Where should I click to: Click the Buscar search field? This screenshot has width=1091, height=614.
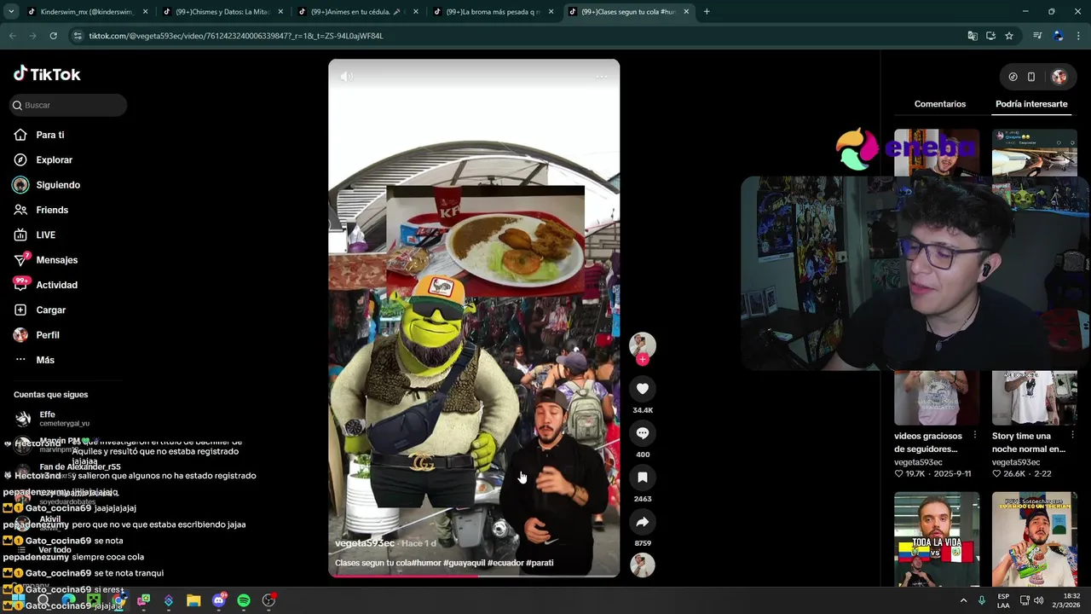[x=68, y=105]
